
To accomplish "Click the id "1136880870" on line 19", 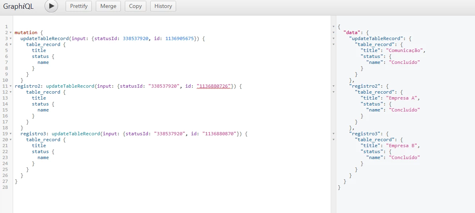I will coord(220,134).
